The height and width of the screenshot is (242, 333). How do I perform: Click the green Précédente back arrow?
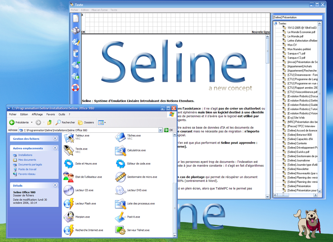coord(12,122)
